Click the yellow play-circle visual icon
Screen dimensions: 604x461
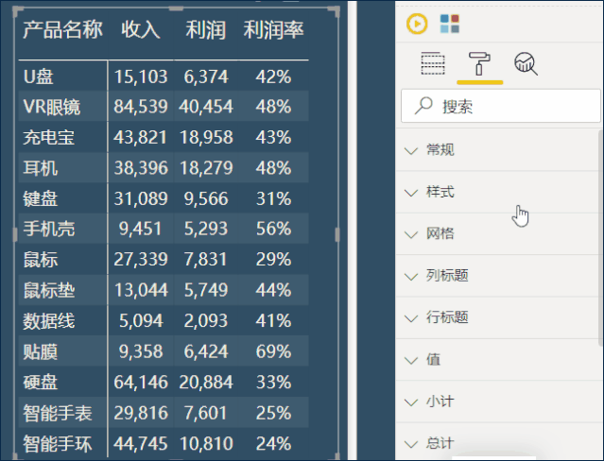pos(417,24)
